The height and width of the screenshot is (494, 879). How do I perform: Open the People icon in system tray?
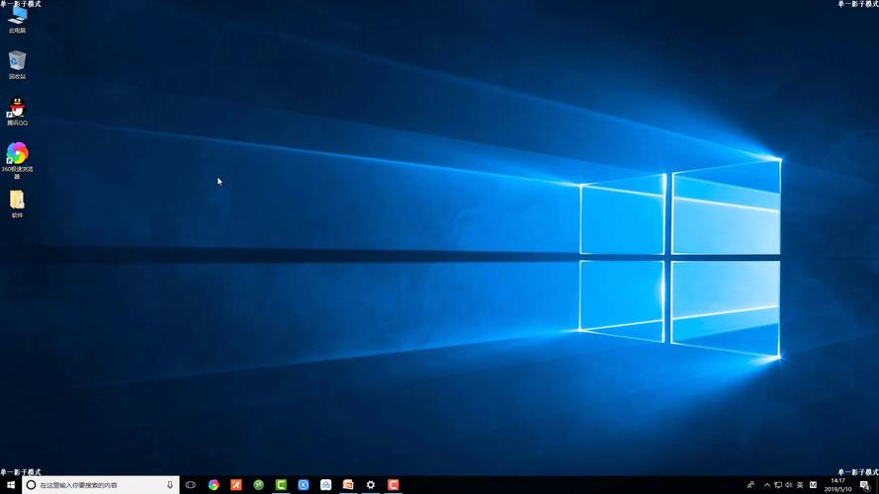pyautogui.click(x=750, y=485)
